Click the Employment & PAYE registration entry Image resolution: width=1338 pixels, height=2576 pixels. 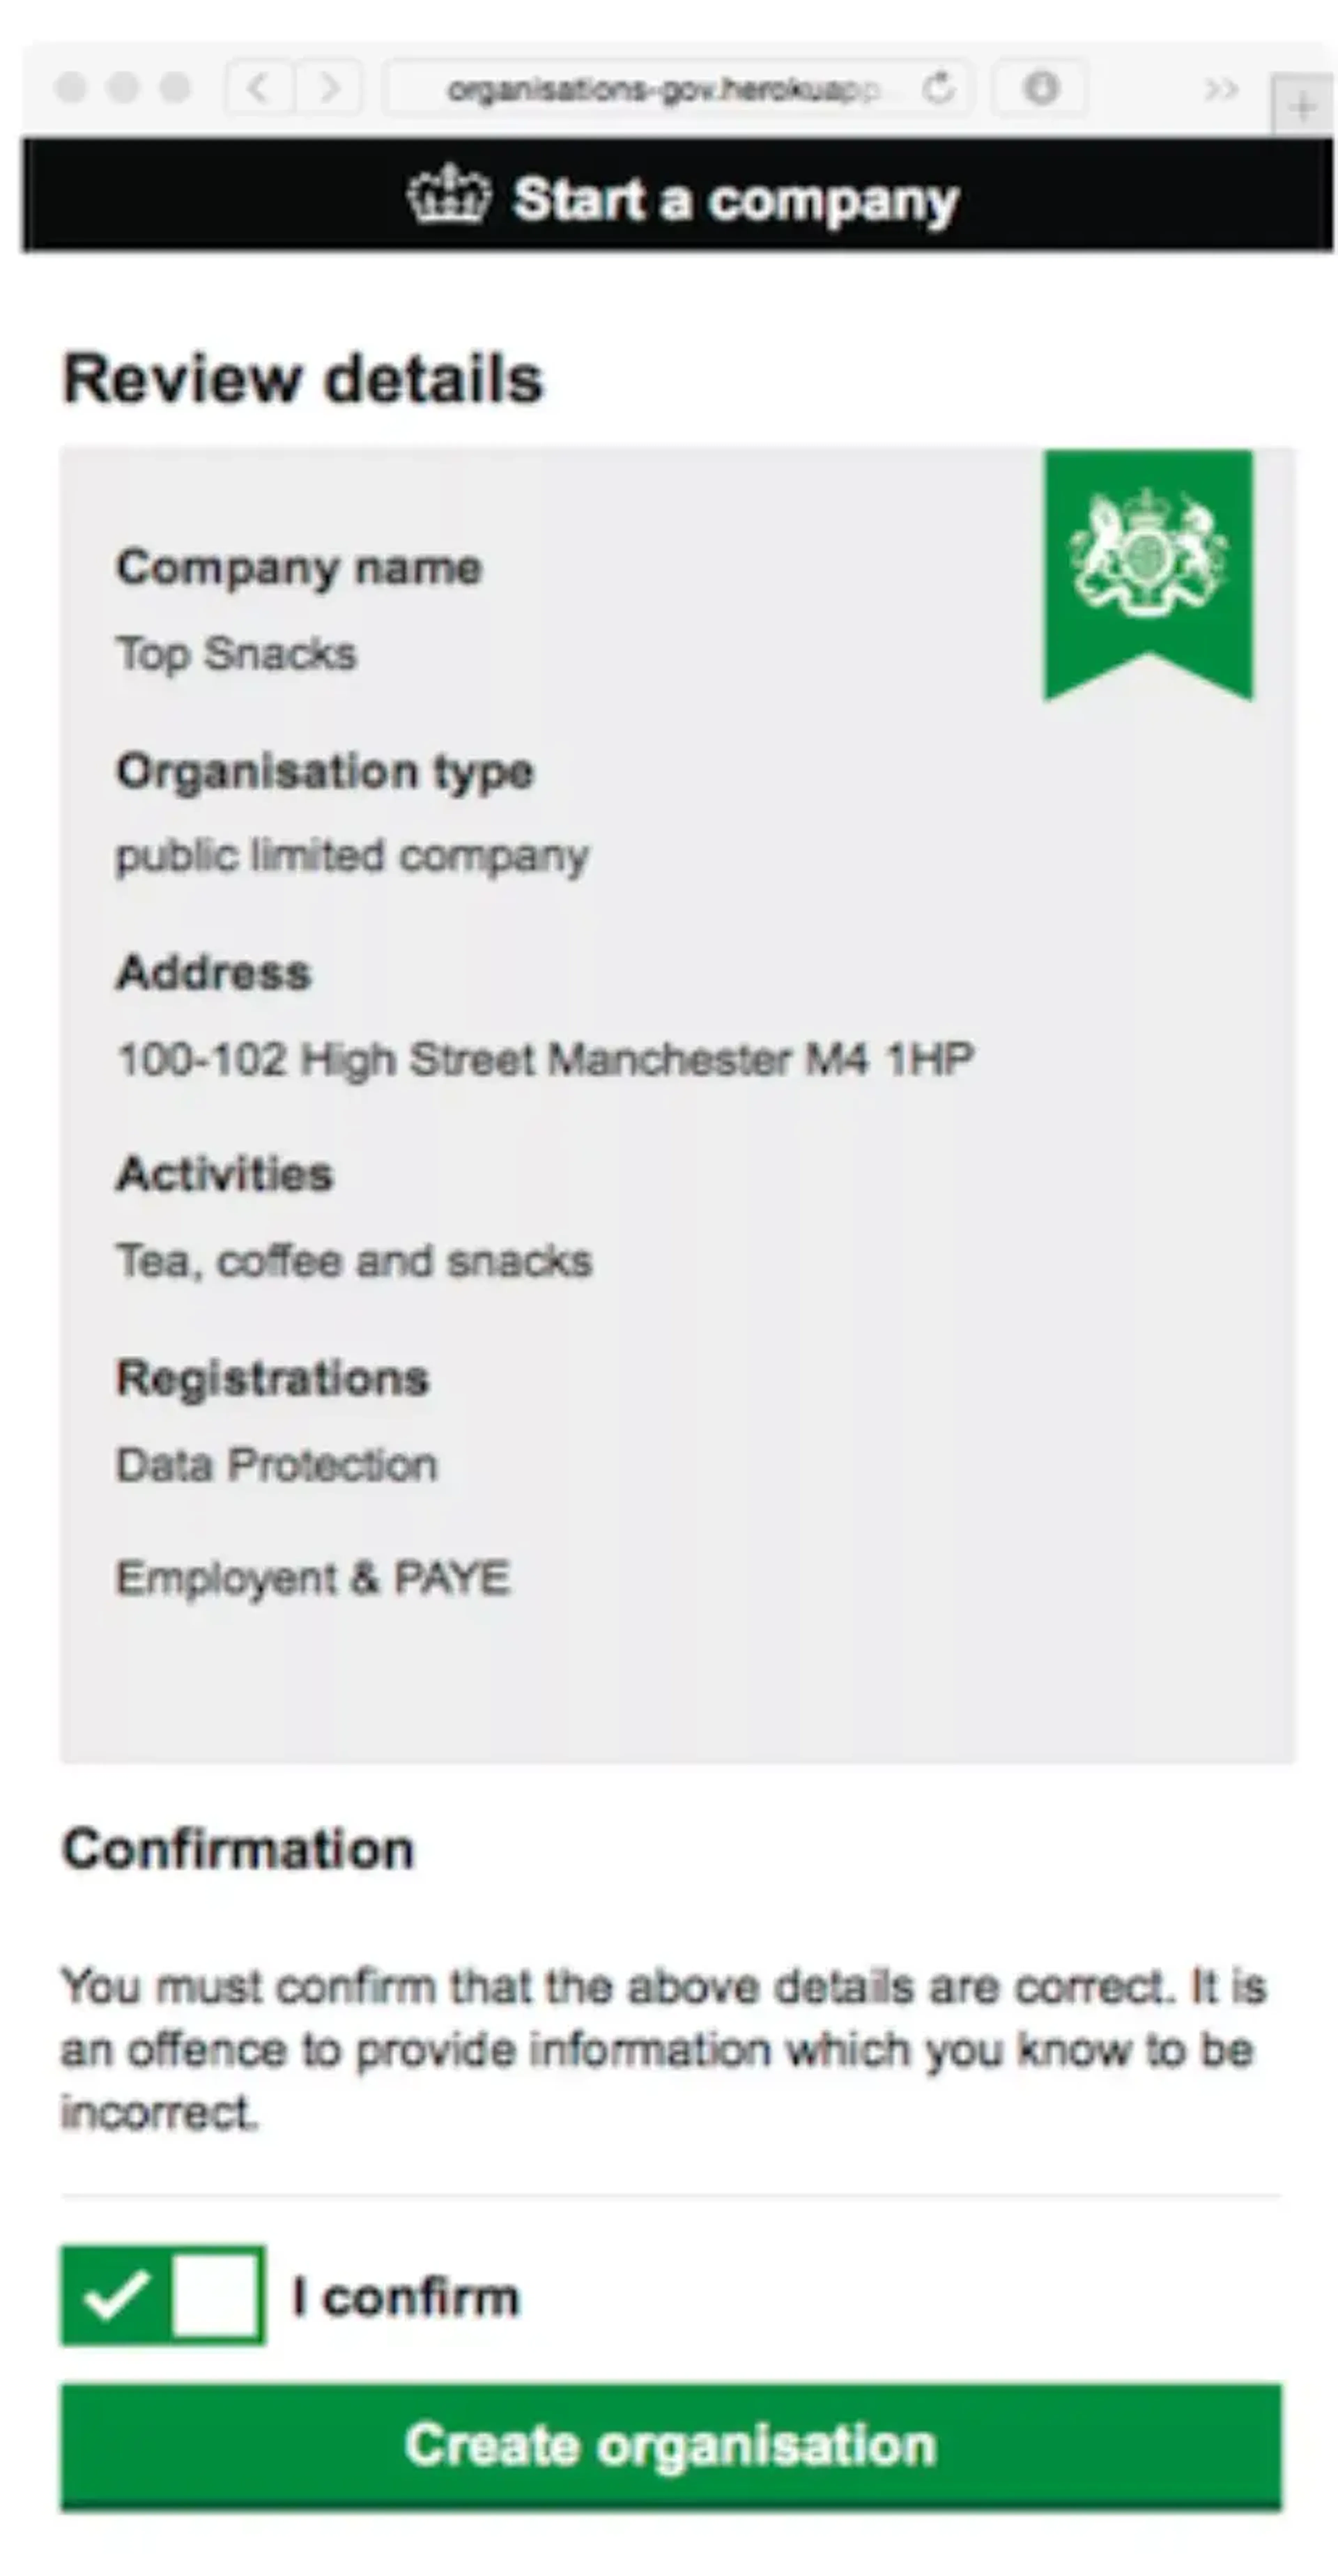point(313,1578)
